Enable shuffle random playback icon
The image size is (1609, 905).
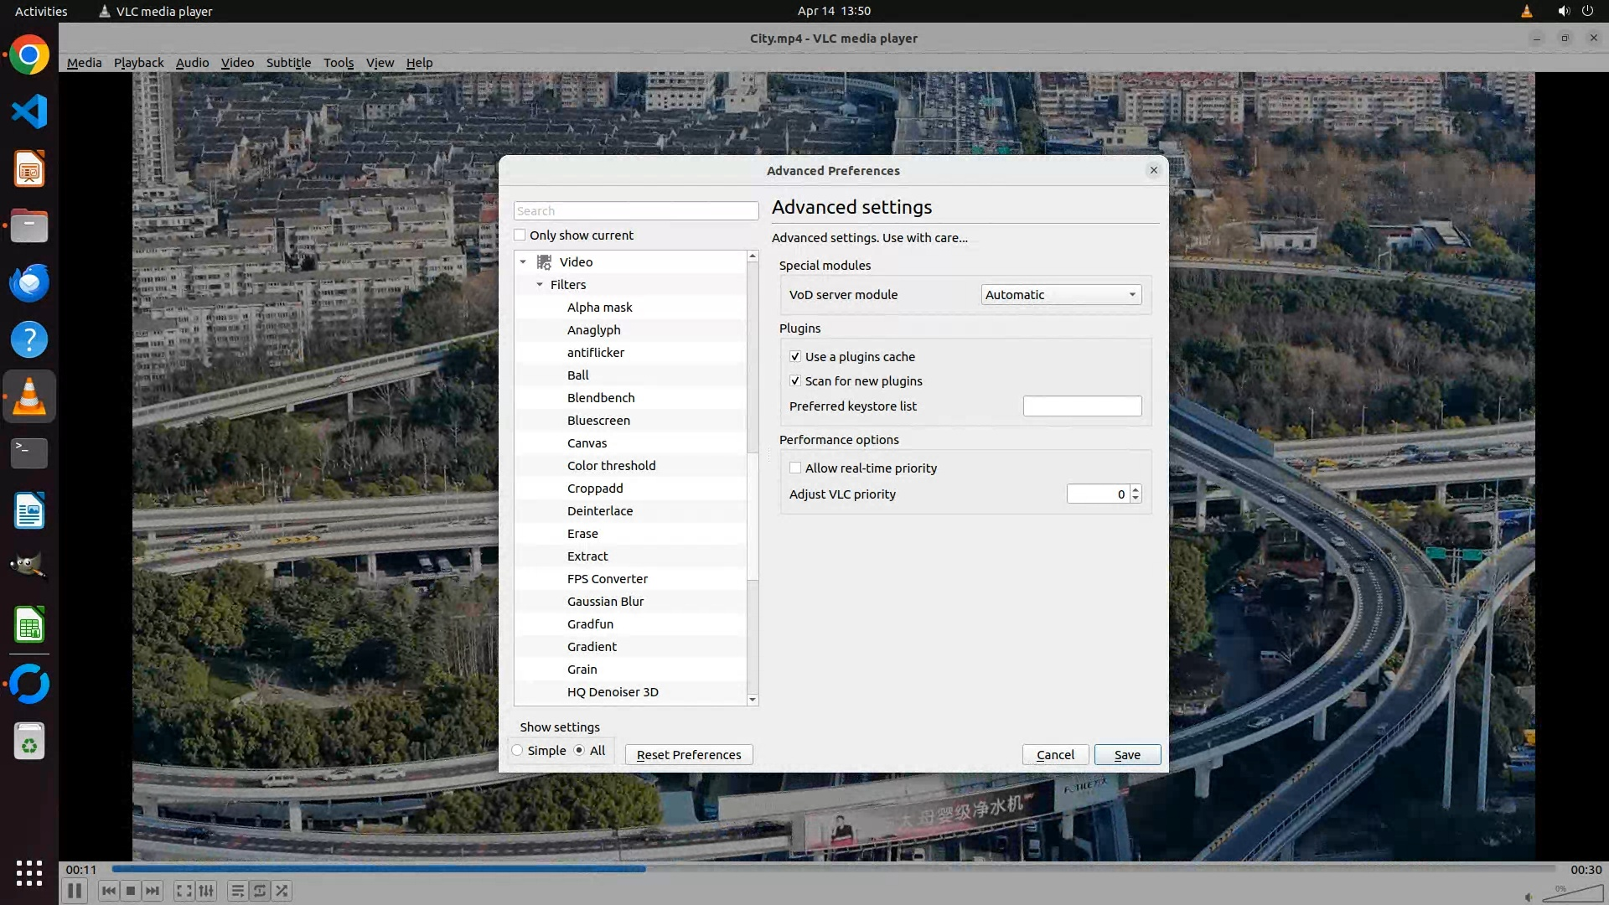[282, 891]
